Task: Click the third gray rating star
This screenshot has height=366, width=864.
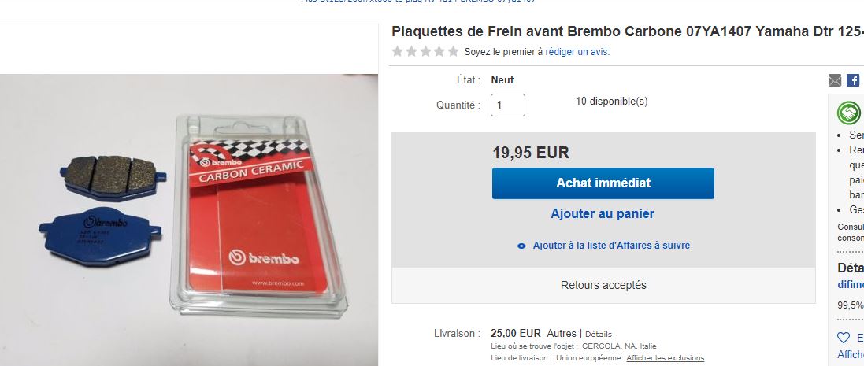Action: click(x=425, y=51)
